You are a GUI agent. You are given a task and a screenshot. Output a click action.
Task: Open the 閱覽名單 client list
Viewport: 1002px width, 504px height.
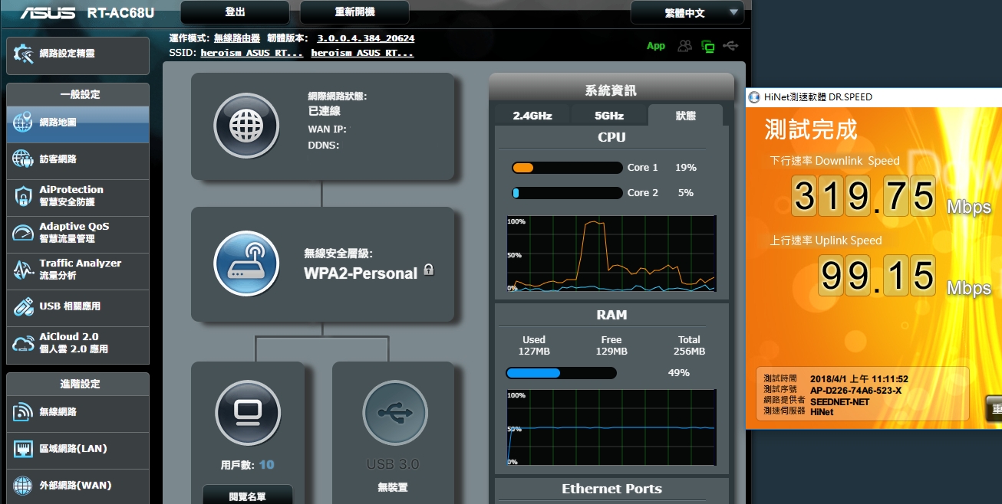click(x=248, y=496)
